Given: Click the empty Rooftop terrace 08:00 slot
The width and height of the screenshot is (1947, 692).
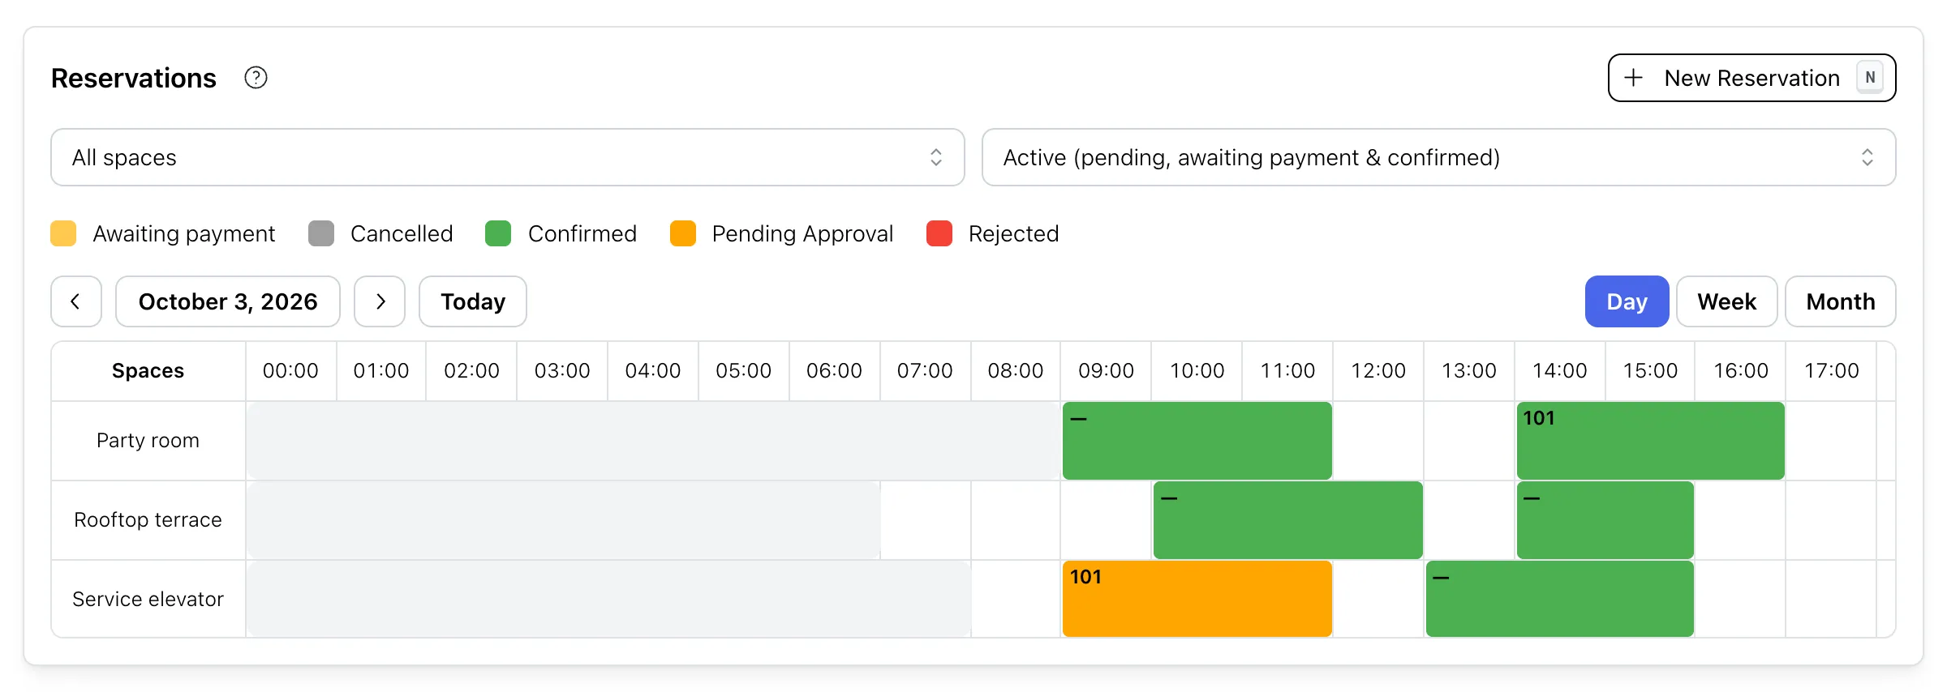Looking at the screenshot, I should (x=1015, y=520).
